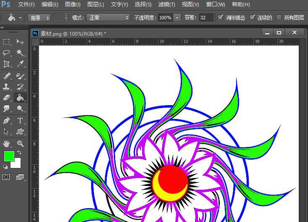
Task: Select the Move tool
Action: [x=20, y=41]
